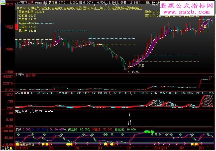The height and width of the screenshot is (151, 216).
Task: Click the 顶底 indicator panel title
Action: pyautogui.click(x=18, y=129)
